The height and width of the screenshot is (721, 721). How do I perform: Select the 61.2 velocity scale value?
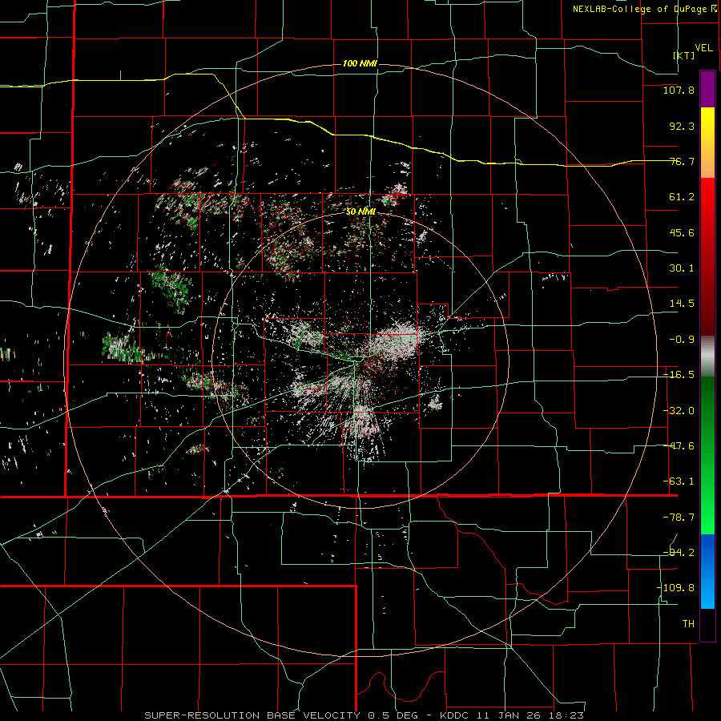coord(682,197)
